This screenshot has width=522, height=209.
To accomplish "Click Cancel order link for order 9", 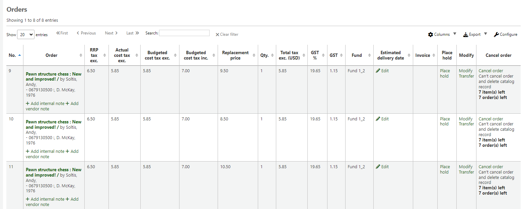I will (491, 71).
